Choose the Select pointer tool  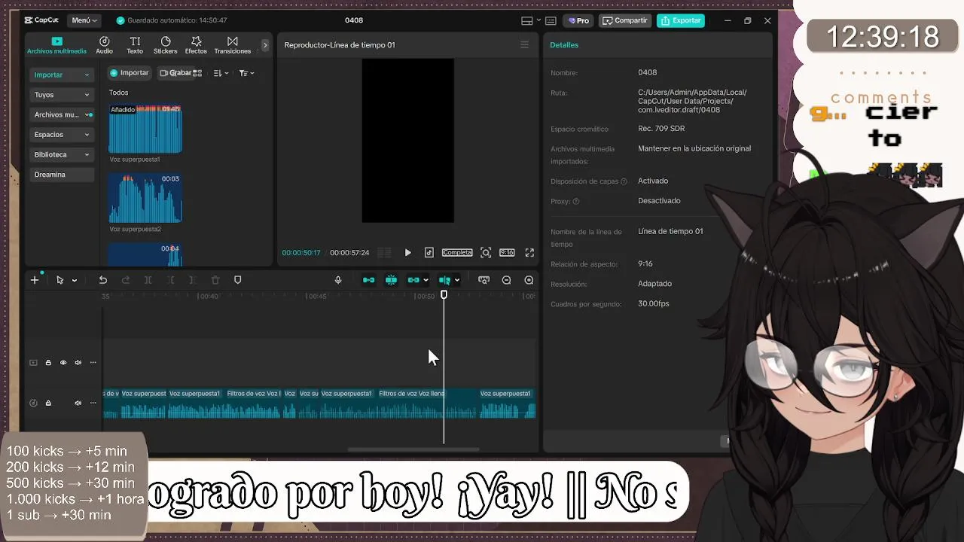pyautogui.click(x=59, y=280)
